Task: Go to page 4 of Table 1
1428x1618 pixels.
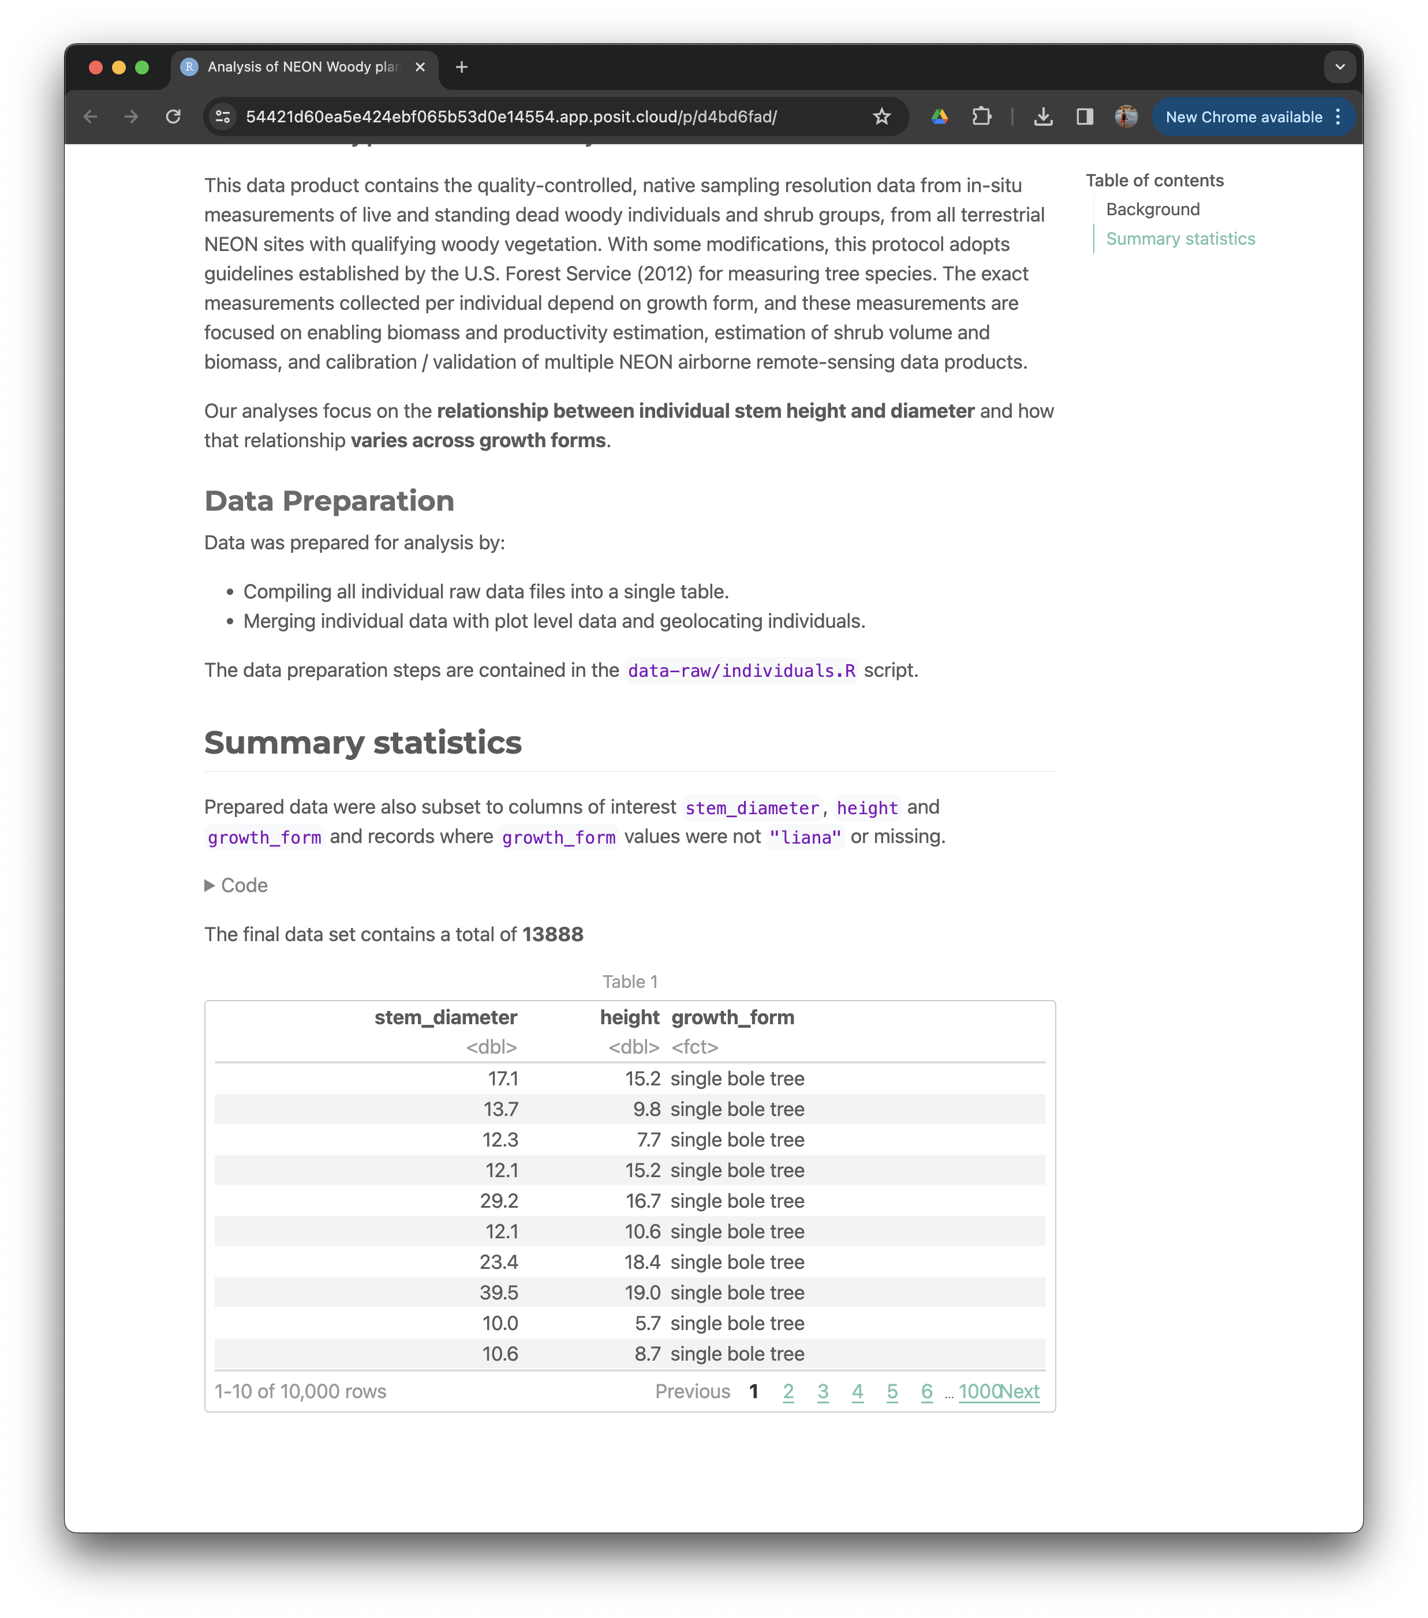Action: click(x=857, y=1392)
